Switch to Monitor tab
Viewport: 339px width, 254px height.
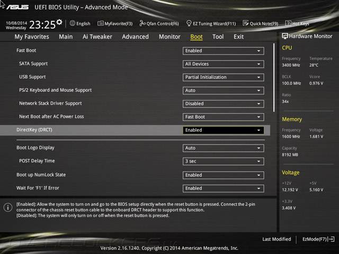tap(169, 37)
